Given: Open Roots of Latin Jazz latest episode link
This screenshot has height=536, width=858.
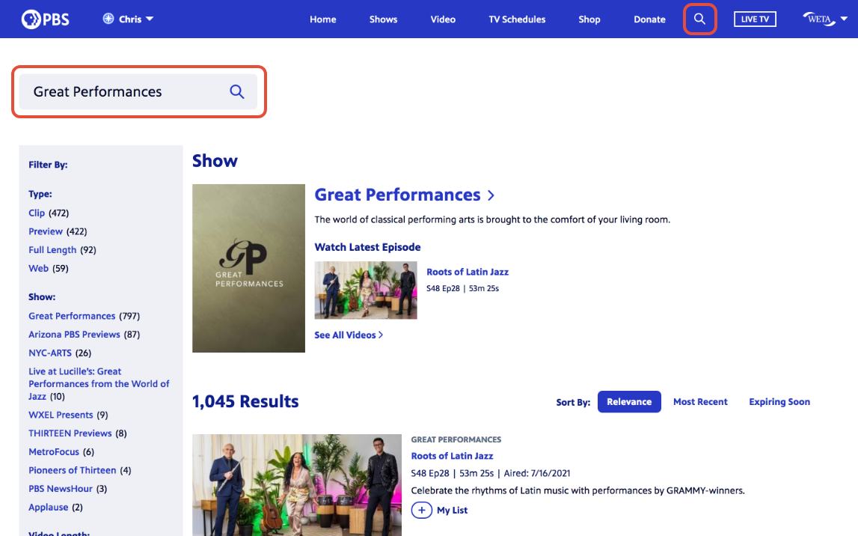Looking at the screenshot, I should point(468,272).
